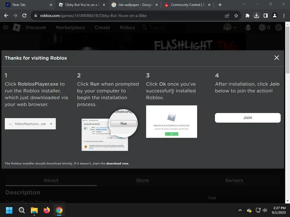The width and height of the screenshot is (290, 217).
Task: Open the Chrome downloads icon
Action: 256,16
